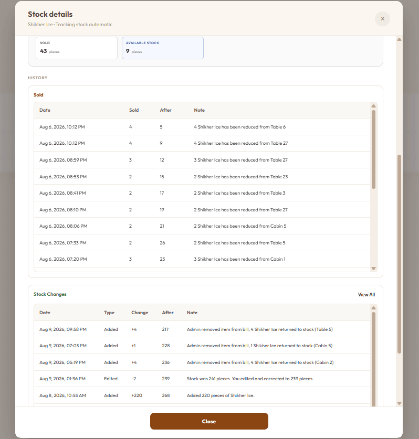Select the -2 change value
Viewport: 419px width, 439px height.
pyautogui.click(x=134, y=379)
